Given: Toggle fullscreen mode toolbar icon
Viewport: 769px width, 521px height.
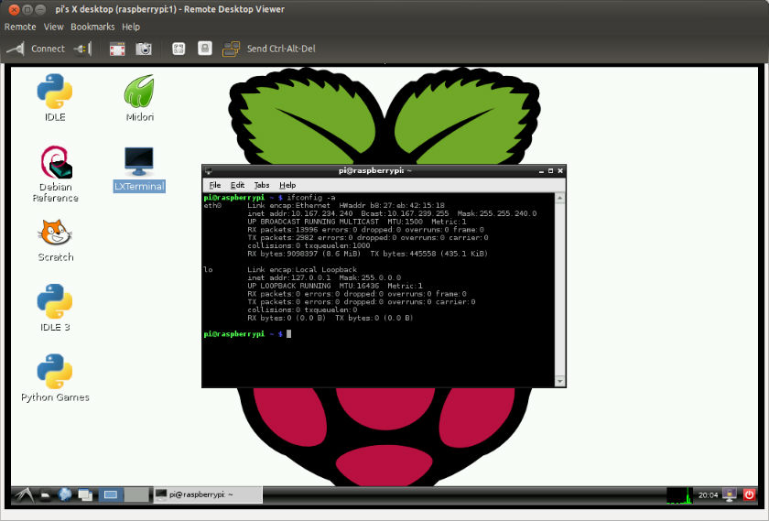Looking at the screenshot, I should click(x=117, y=49).
